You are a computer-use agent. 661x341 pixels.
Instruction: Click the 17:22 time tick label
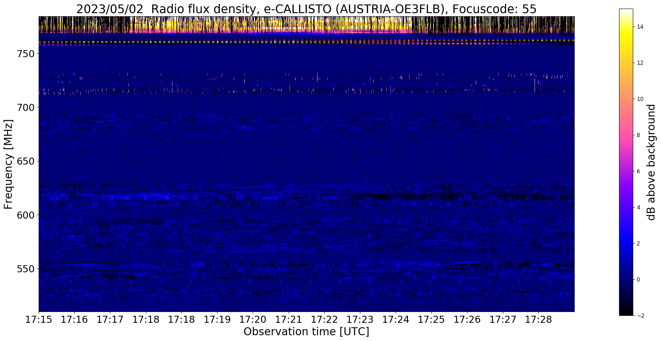(325, 320)
